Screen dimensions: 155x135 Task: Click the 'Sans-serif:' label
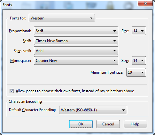point(22,51)
